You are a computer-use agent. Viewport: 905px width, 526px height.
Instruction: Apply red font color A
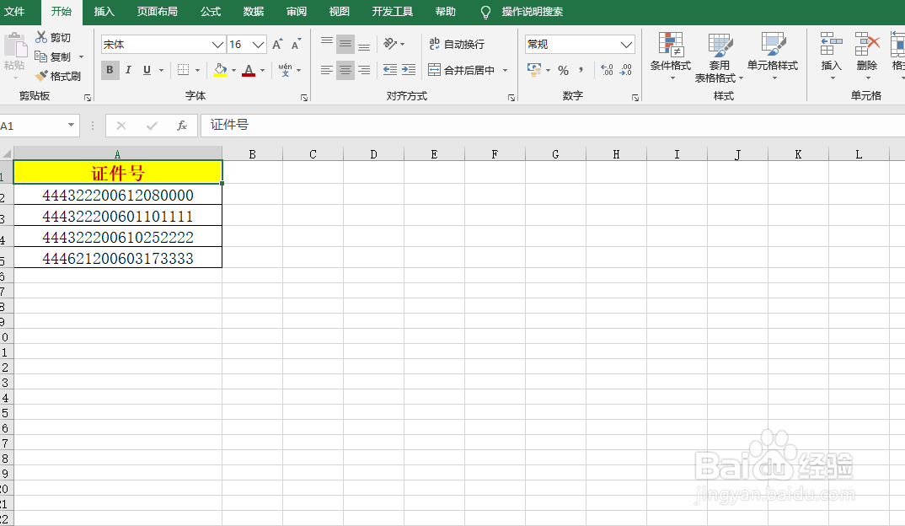pos(249,70)
